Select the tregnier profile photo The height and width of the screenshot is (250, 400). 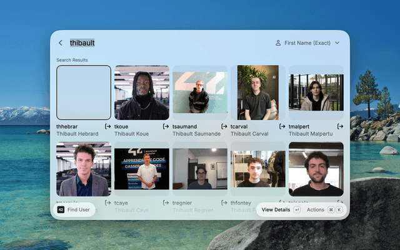(x=200, y=169)
